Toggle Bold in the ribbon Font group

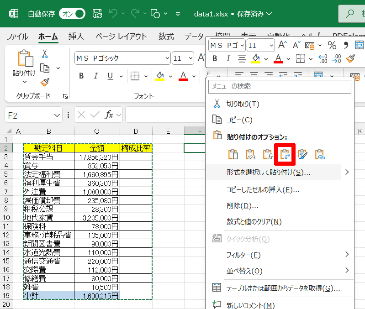[81, 76]
